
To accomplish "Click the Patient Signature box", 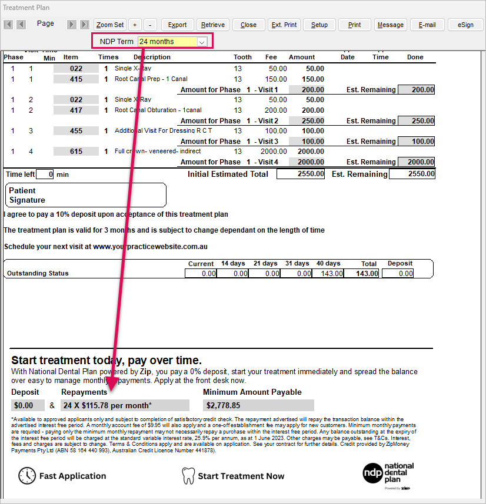I will coord(86,195).
